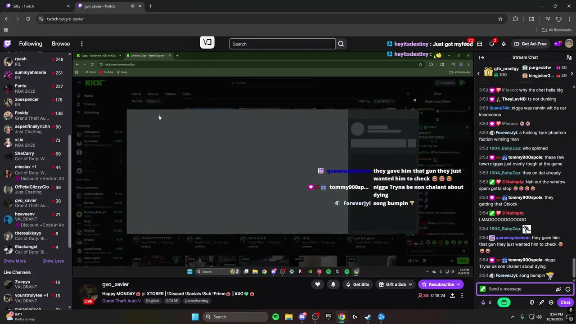The height and width of the screenshot is (324, 576).
Task: Show next gift leaderboard entry
Action: (x=572, y=73)
